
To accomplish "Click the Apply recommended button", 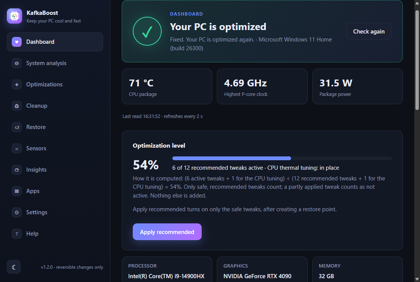I will point(167,232).
